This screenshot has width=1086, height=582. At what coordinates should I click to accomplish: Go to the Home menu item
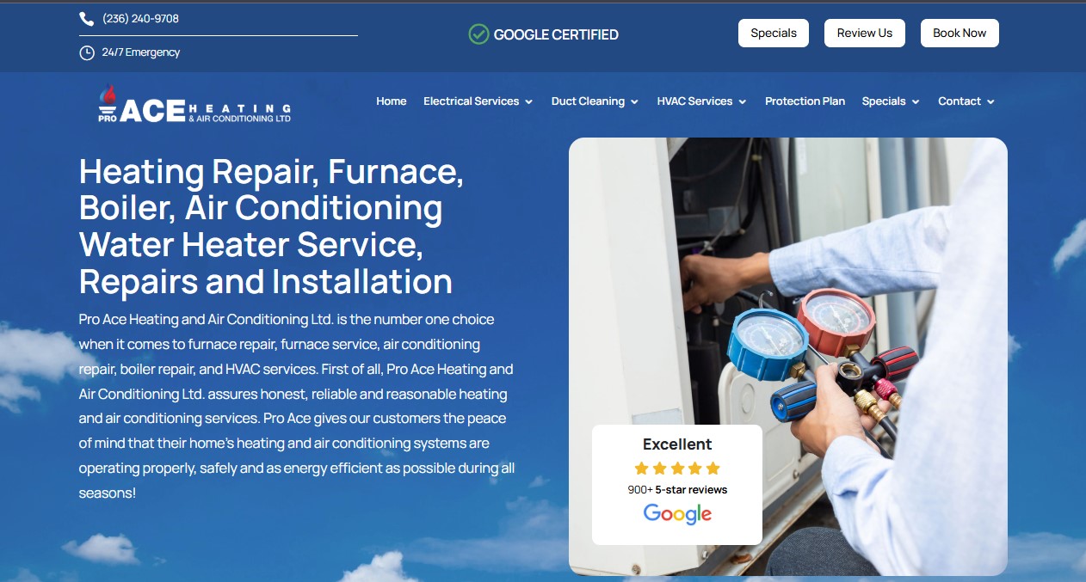click(392, 101)
